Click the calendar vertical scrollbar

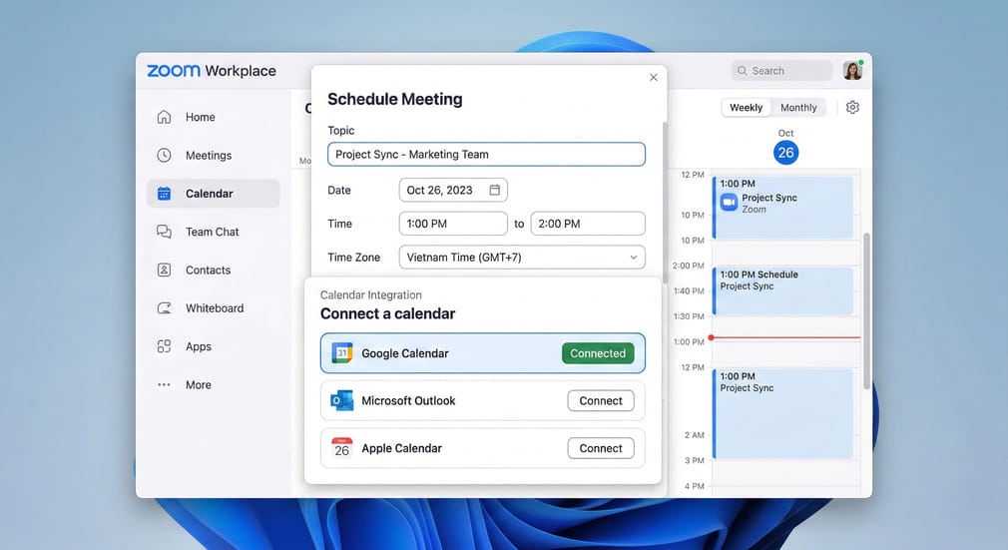click(x=866, y=309)
